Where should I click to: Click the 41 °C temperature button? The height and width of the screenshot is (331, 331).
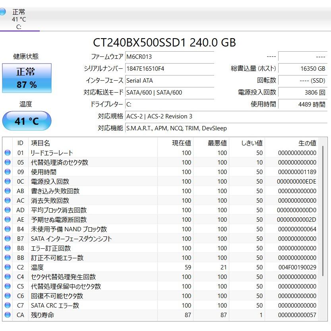pyautogui.click(x=27, y=121)
